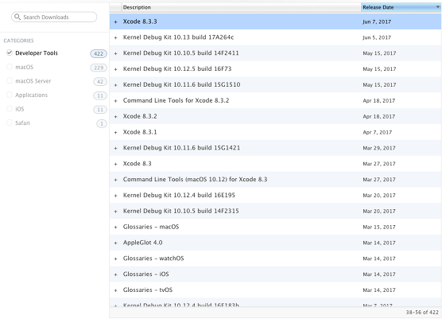Select Glossaries - tvOS description text
The image size is (442, 319).
[x=148, y=290]
